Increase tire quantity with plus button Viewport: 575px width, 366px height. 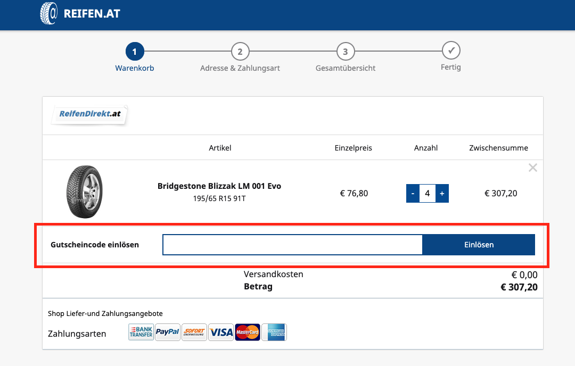click(x=442, y=194)
